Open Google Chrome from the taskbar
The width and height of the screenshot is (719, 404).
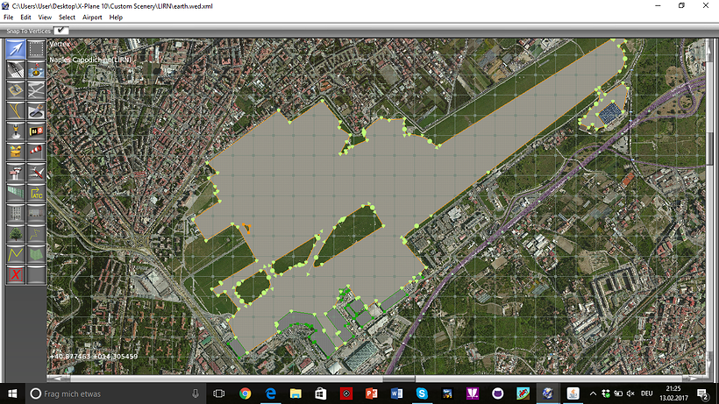pyautogui.click(x=245, y=393)
